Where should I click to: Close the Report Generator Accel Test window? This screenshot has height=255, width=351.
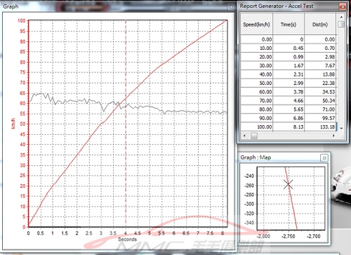coord(343,6)
